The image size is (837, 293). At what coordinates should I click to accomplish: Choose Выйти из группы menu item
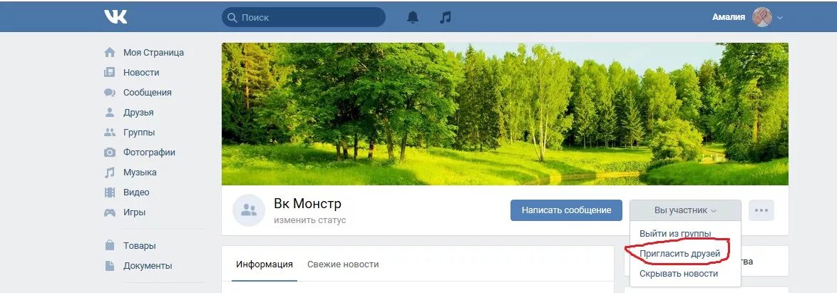(675, 234)
